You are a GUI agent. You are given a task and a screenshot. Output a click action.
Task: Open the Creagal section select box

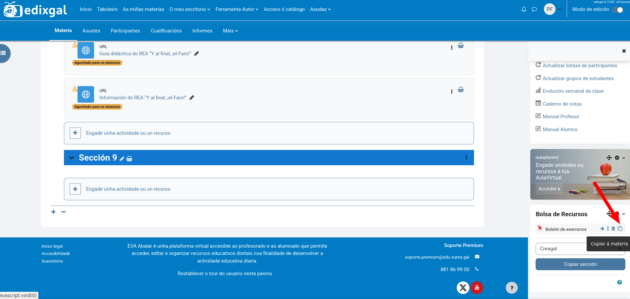pos(580,249)
